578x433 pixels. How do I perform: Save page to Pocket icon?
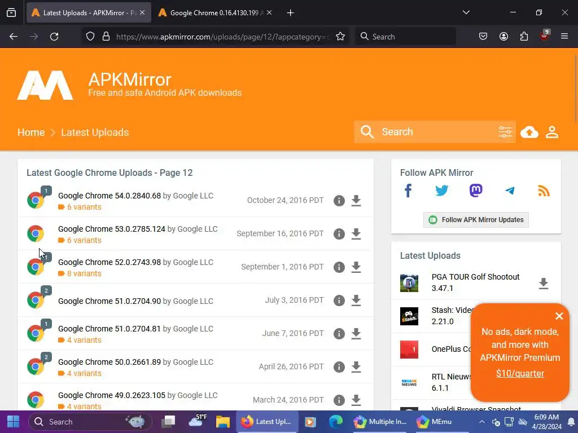(x=483, y=37)
